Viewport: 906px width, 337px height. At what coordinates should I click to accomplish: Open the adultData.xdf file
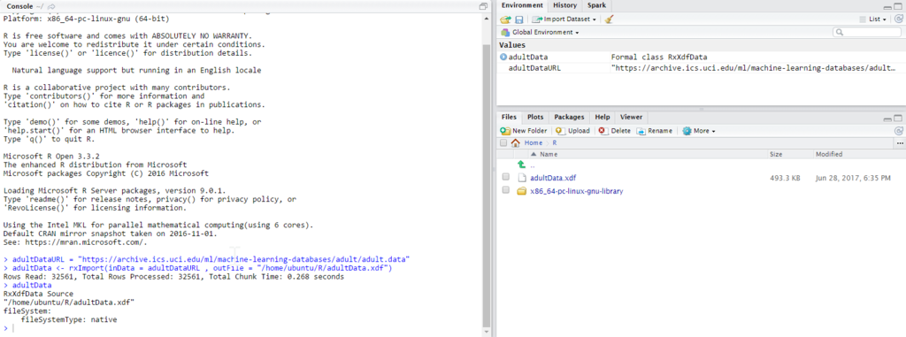point(553,178)
